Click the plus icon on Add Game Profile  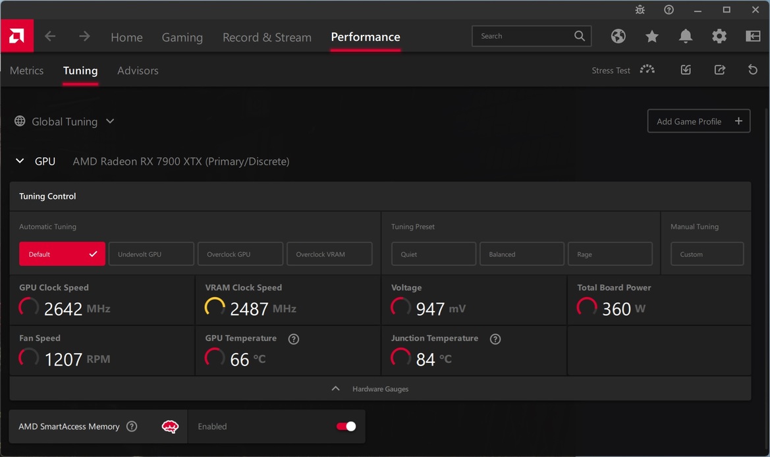(x=738, y=121)
